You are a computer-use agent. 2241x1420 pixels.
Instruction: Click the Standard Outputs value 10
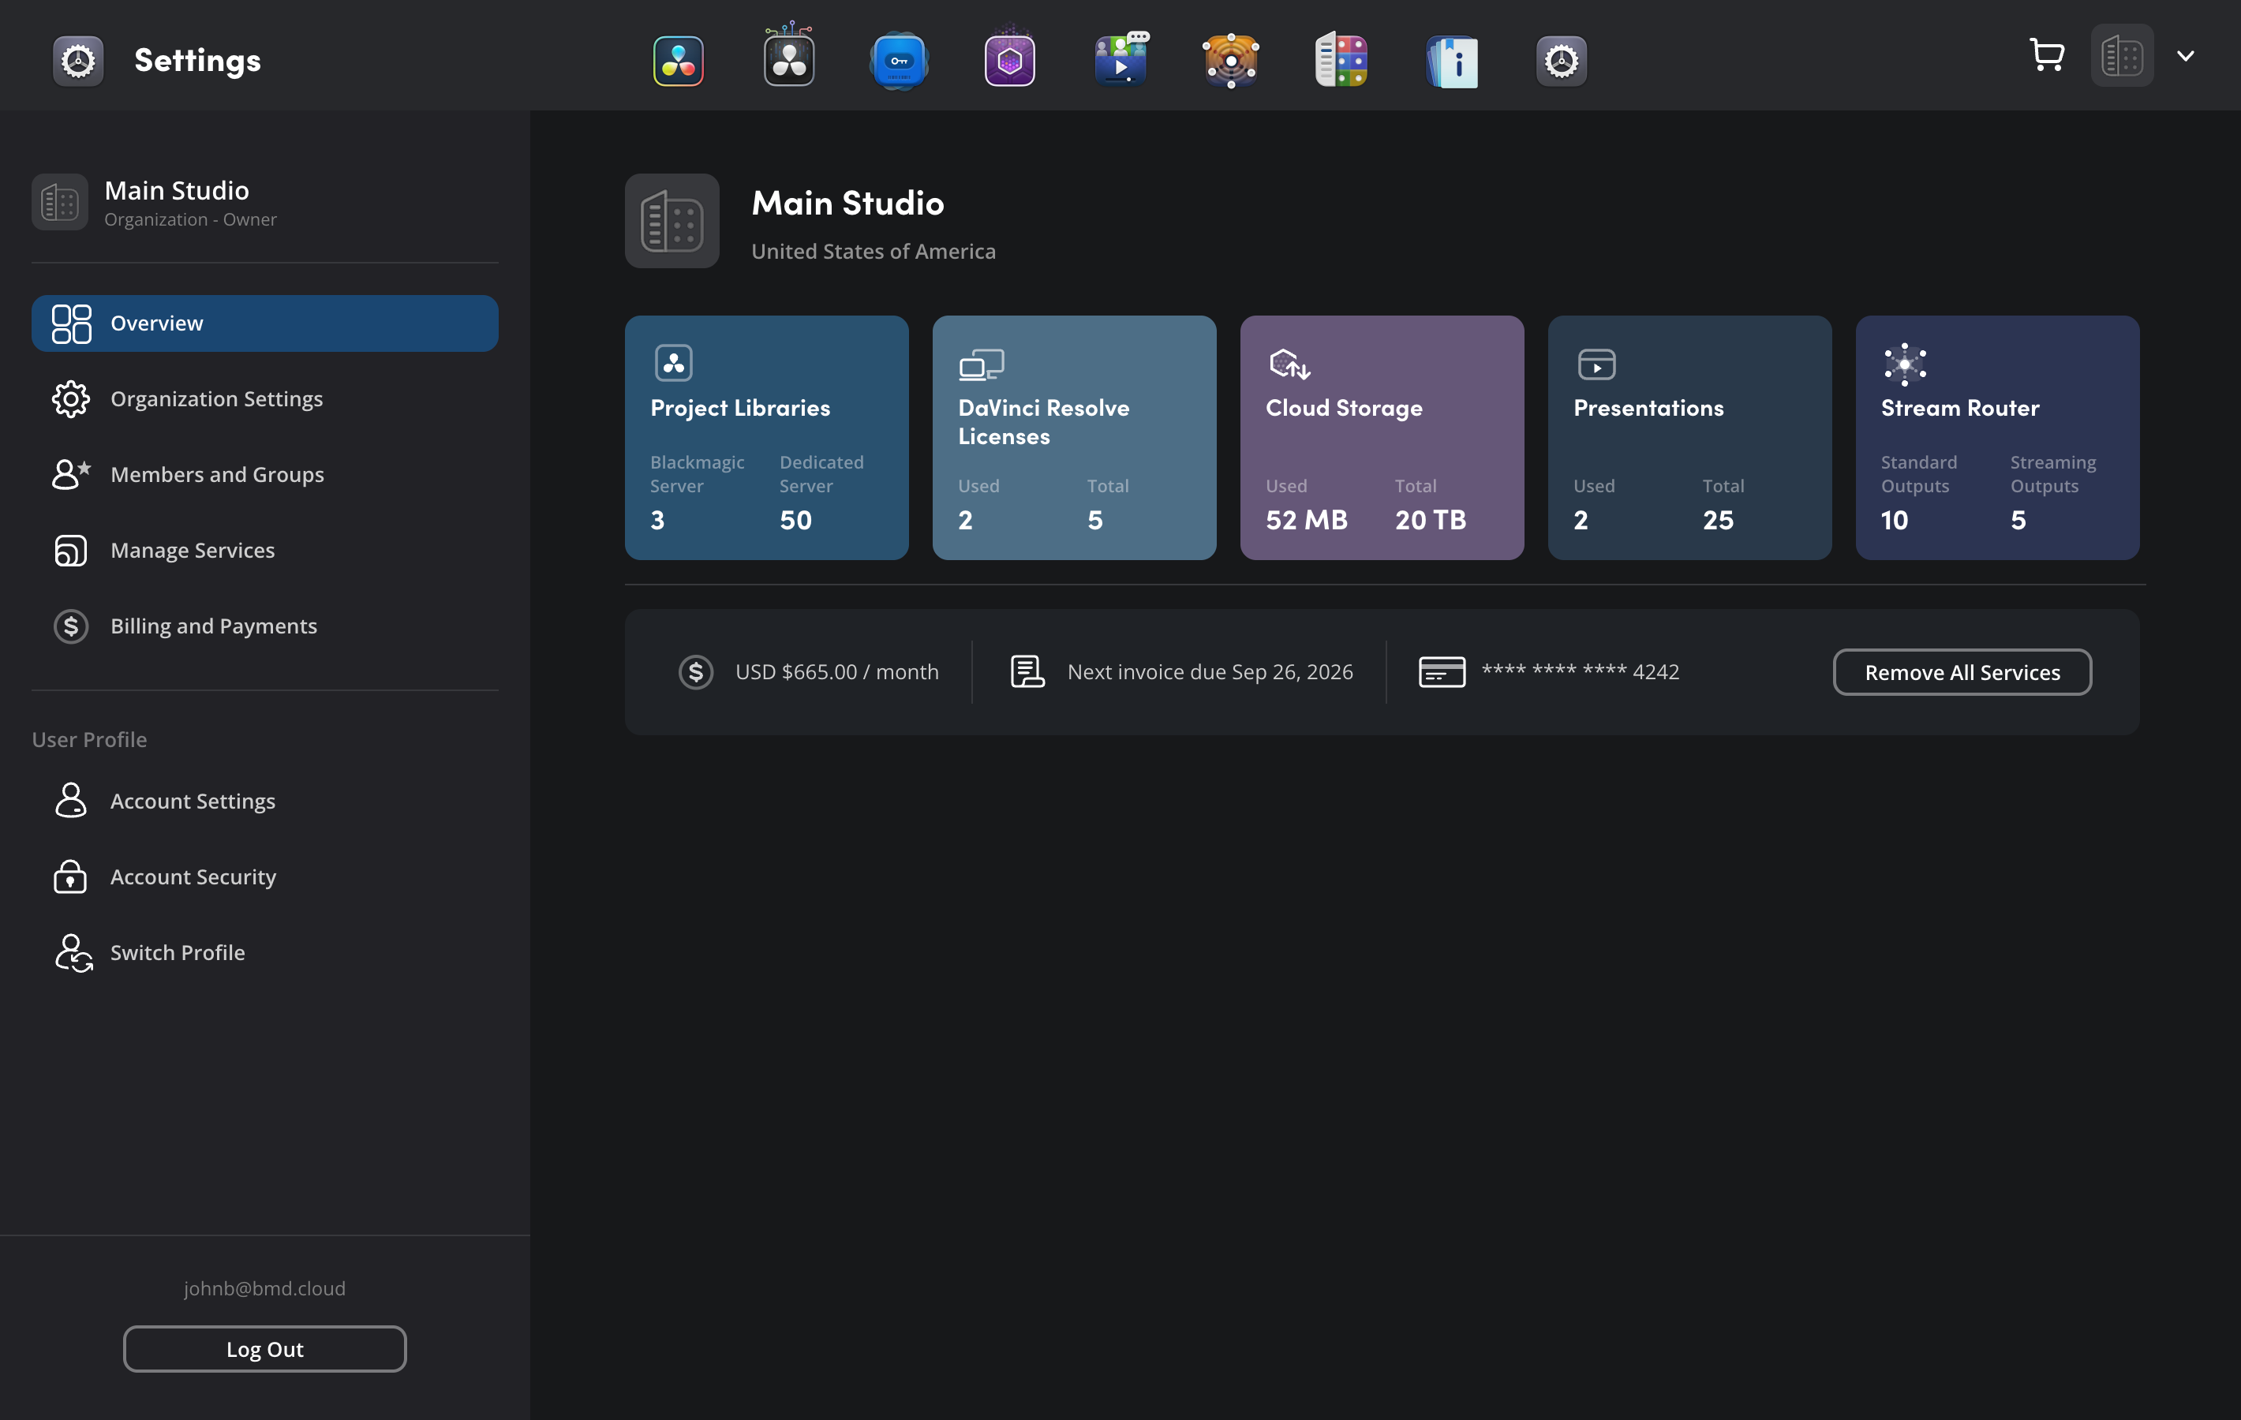click(x=1894, y=519)
